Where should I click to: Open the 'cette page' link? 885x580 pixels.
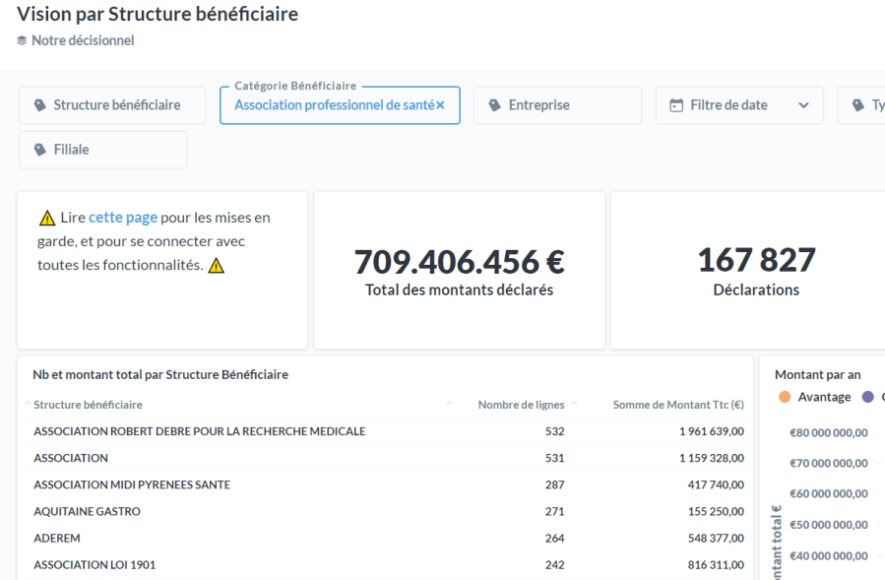point(123,218)
